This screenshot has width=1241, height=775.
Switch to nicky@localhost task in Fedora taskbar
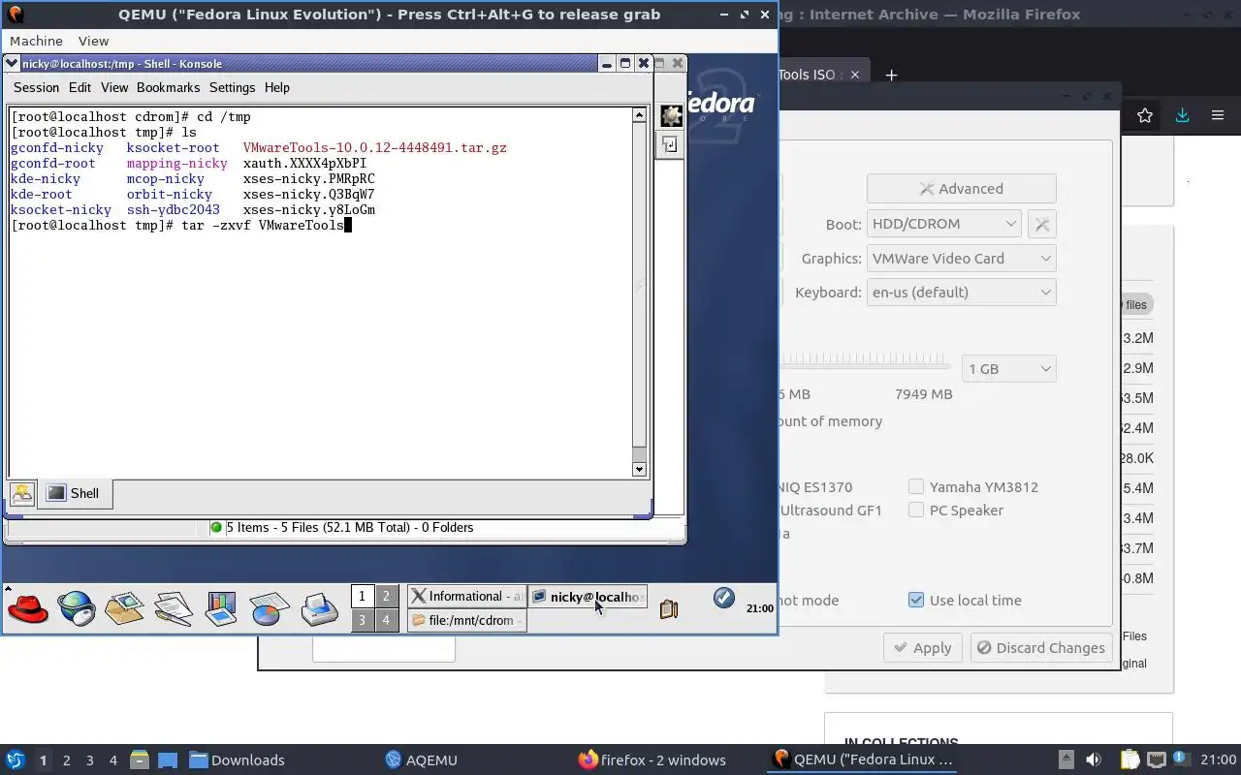pyautogui.click(x=588, y=597)
